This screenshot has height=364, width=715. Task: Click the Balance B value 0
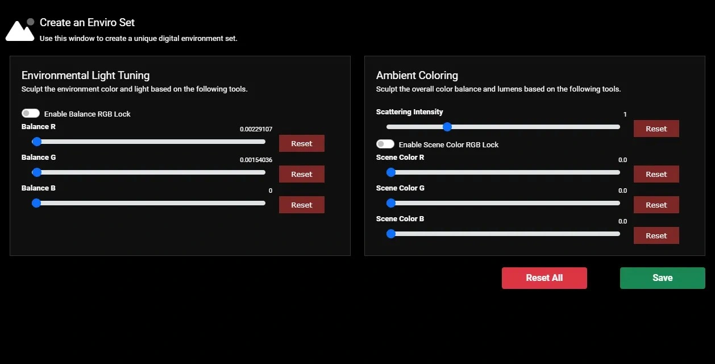pos(271,191)
